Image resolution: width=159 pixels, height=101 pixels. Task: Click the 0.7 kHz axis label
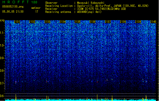2,83
